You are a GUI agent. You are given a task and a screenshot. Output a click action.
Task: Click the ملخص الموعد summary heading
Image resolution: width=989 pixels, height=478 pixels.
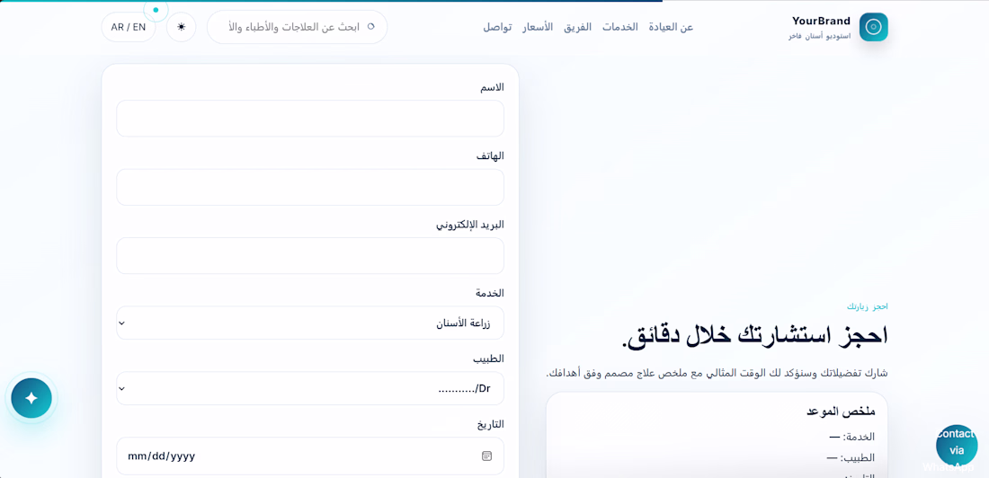841,412
